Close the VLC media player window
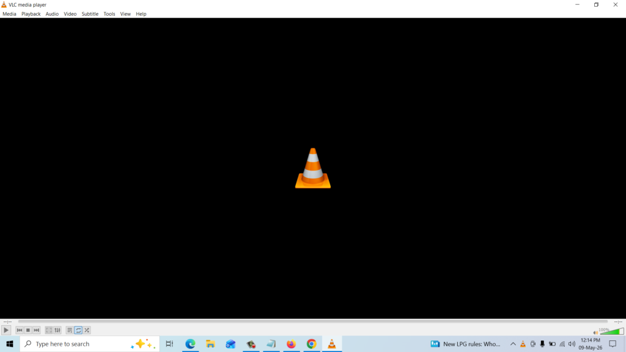Screen dimensions: 626x352 tap(616, 5)
